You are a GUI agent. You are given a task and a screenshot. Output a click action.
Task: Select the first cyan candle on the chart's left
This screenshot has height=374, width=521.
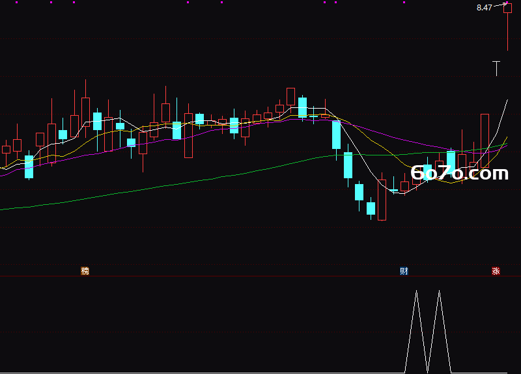(x=29, y=167)
